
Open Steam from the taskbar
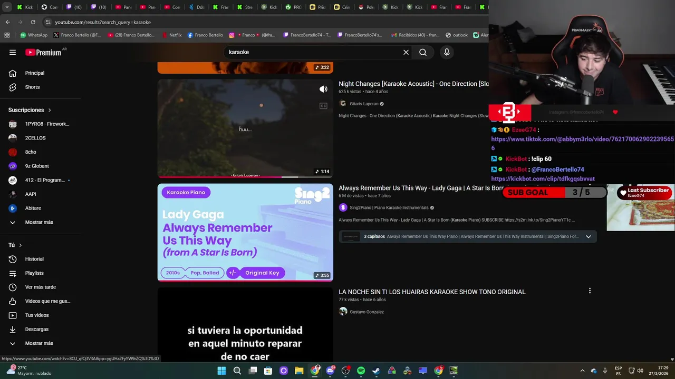point(376,371)
